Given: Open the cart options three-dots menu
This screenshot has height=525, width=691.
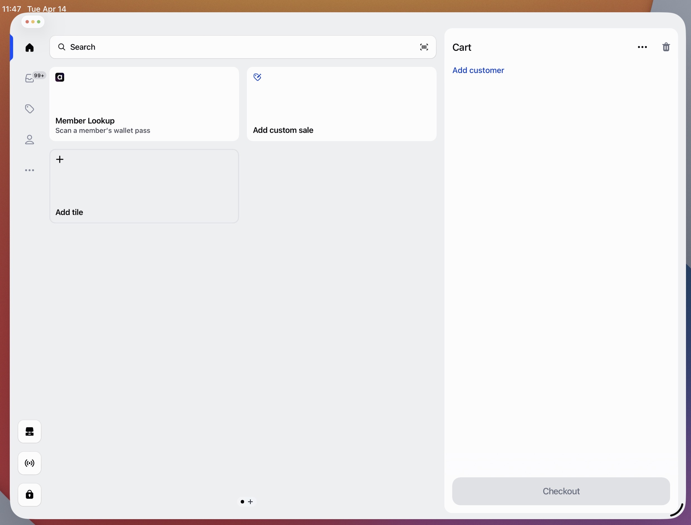Looking at the screenshot, I should tap(642, 47).
